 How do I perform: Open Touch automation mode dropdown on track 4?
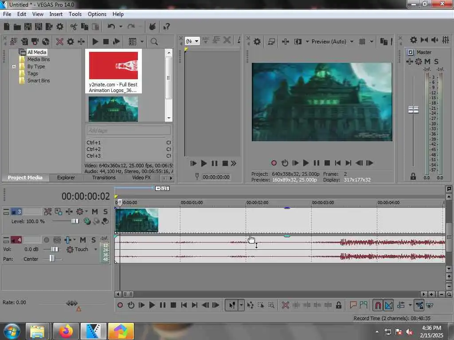96,249
